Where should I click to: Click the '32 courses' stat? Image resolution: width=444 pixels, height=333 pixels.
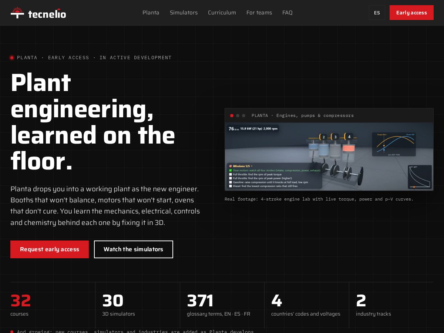(21, 305)
